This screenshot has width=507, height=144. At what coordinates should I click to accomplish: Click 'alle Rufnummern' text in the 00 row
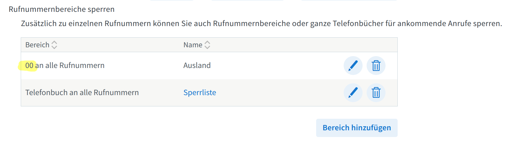75,65
